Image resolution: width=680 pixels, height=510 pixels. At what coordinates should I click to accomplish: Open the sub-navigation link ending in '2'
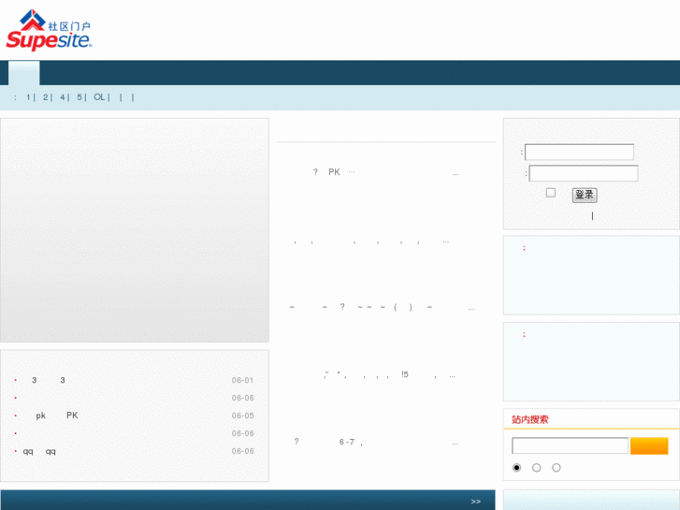[45, 97]
